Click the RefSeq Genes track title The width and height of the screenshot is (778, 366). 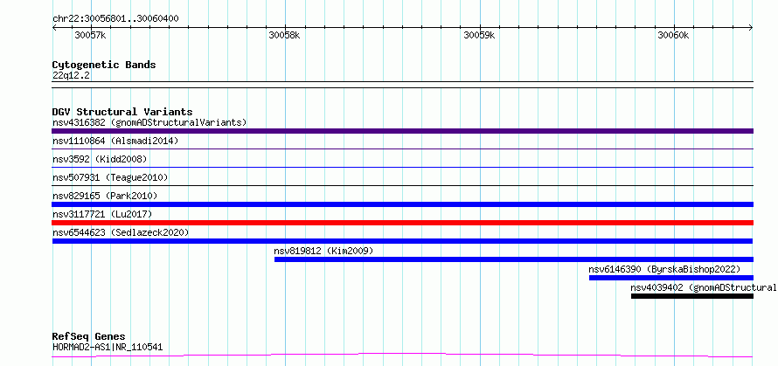click(88, 337)
